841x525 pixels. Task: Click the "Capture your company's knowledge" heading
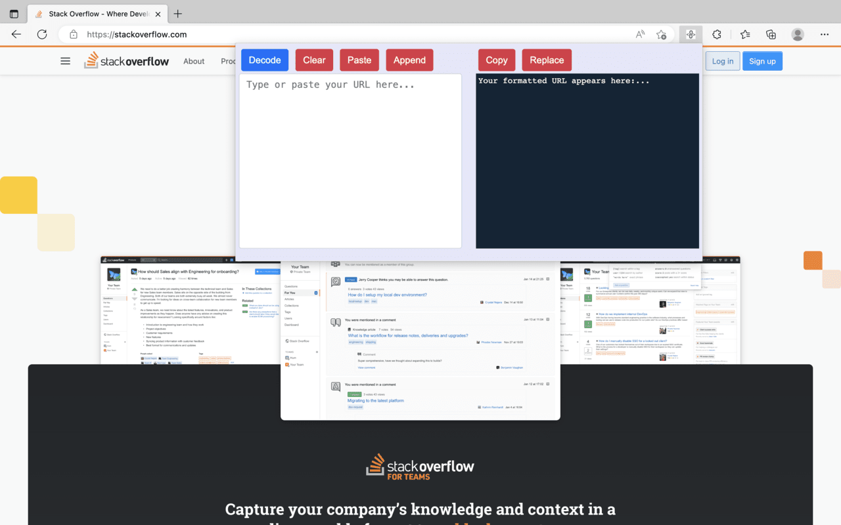click(420, 509)
